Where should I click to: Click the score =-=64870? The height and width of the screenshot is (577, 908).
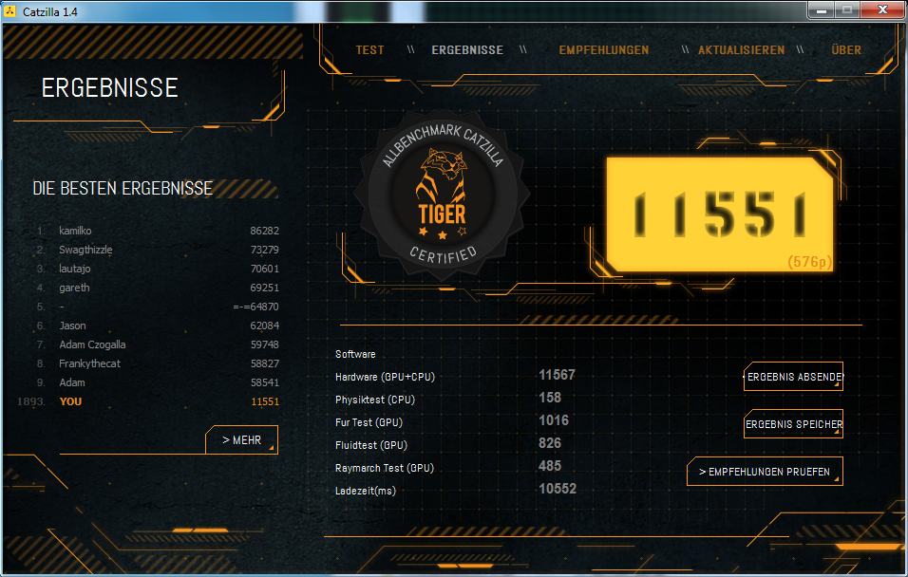coord(255,307)
